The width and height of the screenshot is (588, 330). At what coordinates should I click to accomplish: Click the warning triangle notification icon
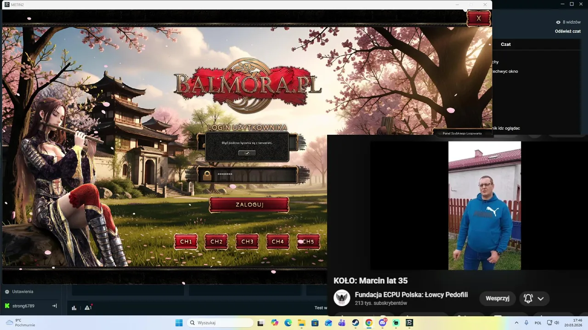88,308
